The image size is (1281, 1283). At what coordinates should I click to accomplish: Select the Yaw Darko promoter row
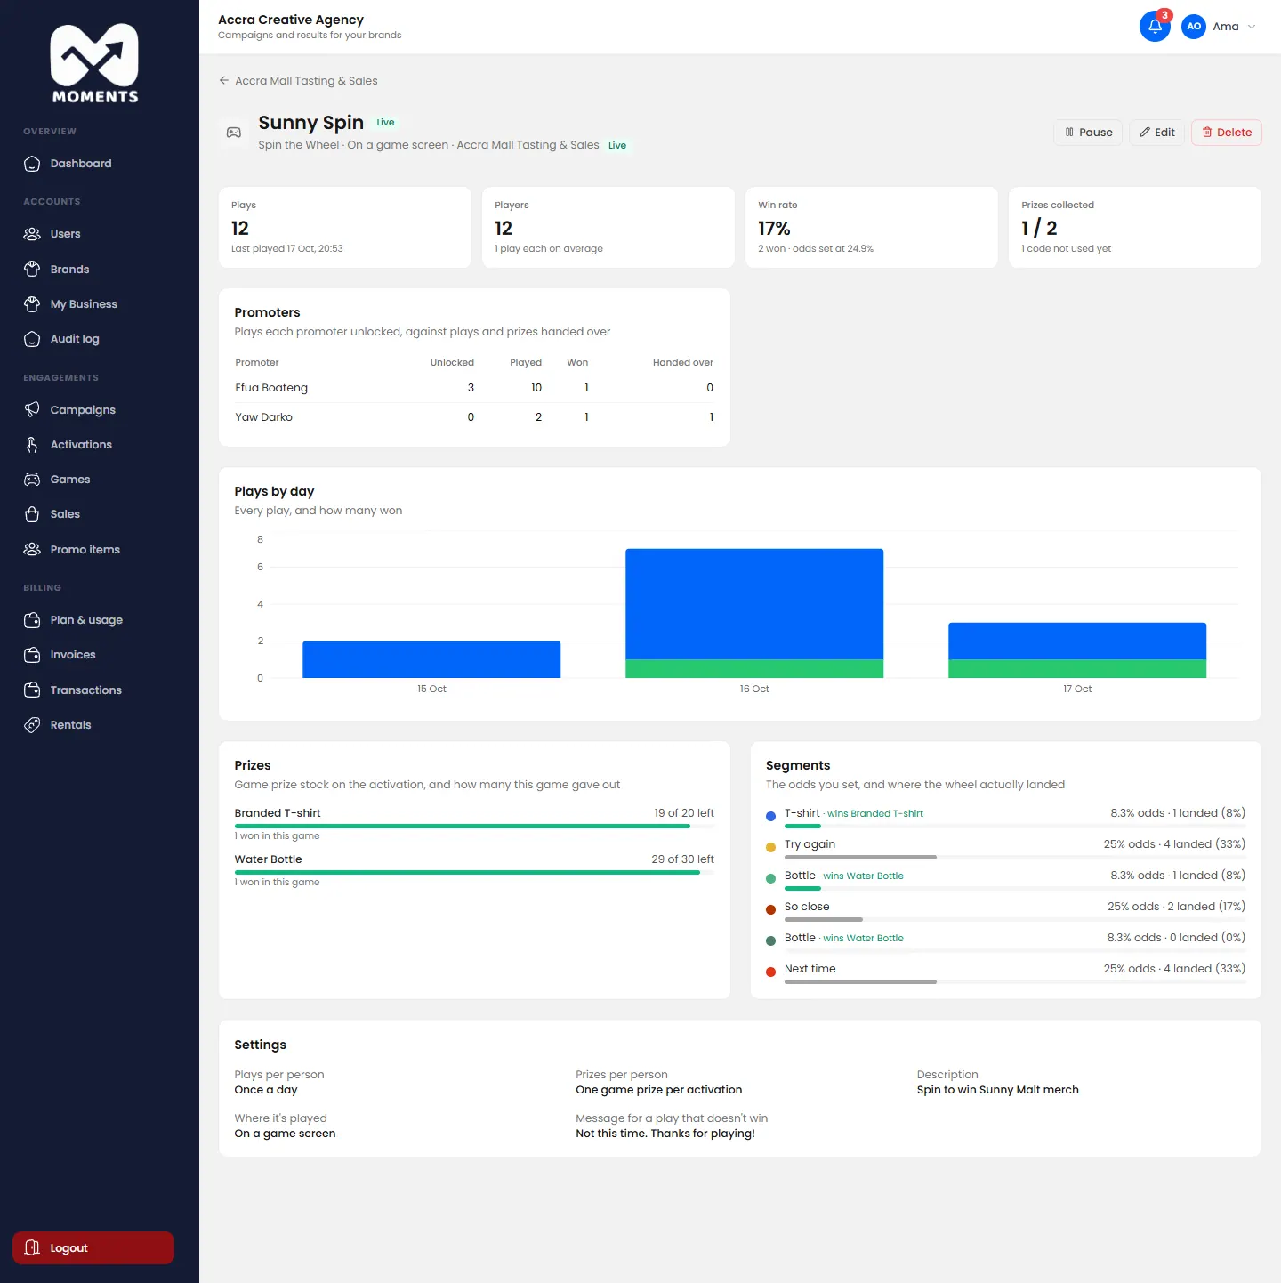[x=474, y=417]
